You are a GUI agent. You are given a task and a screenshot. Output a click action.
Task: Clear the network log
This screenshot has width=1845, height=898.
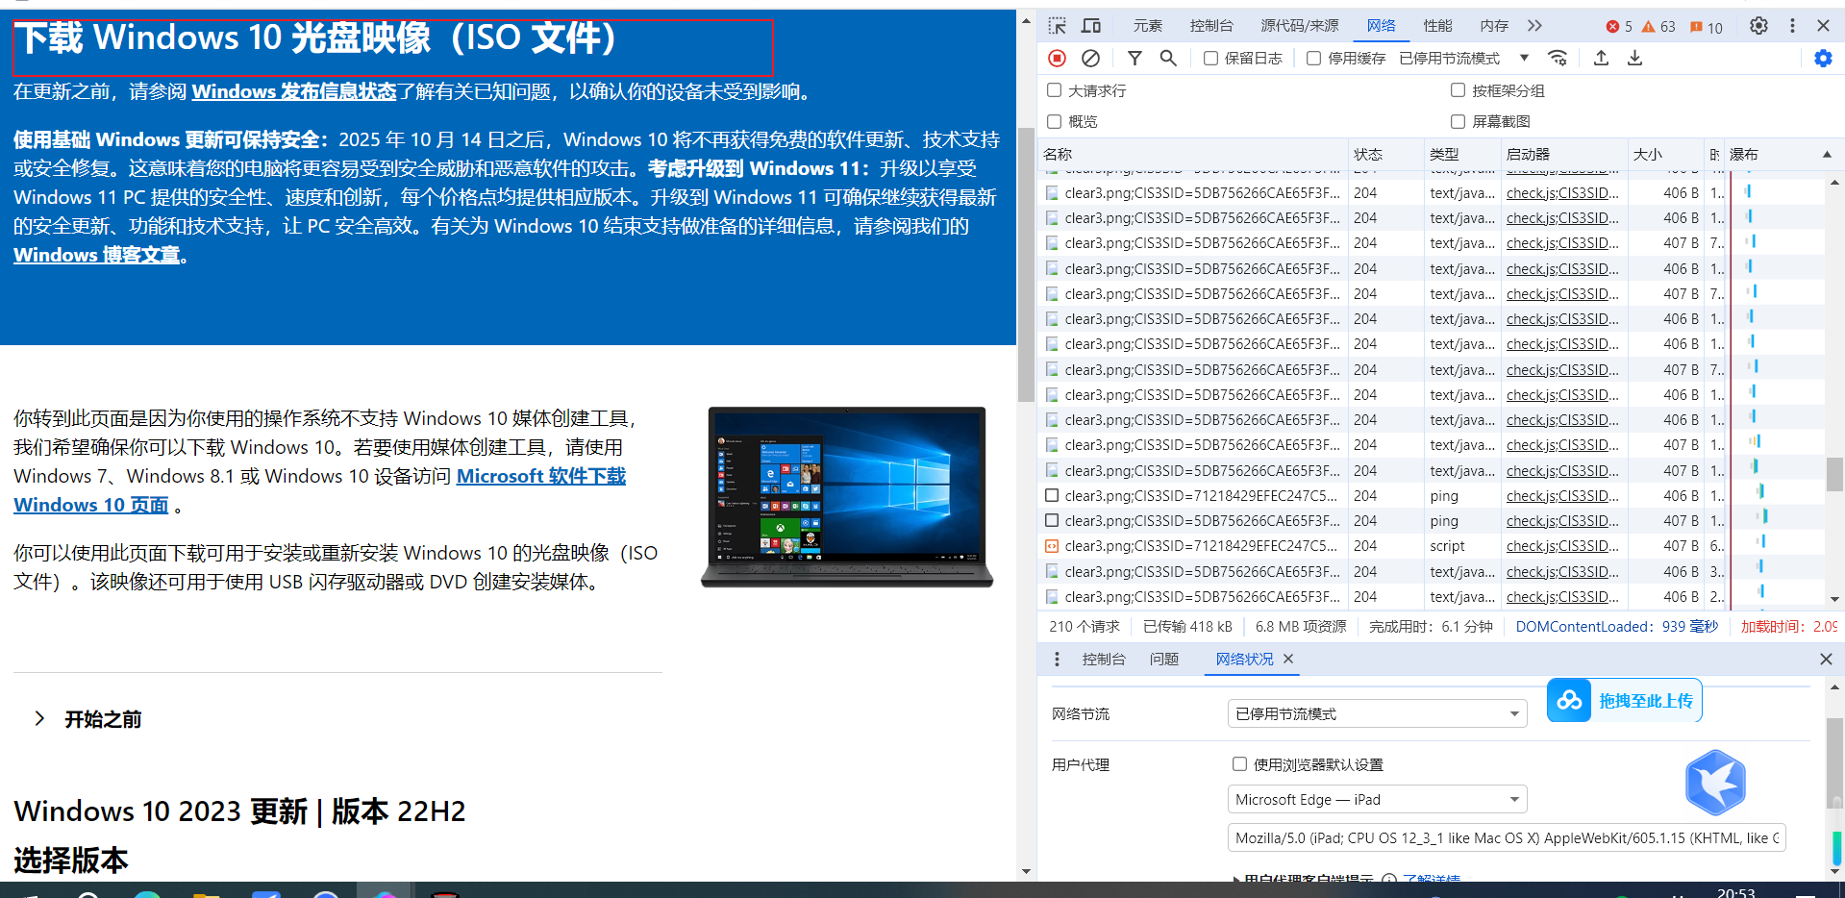pyautogui.click(x=1090, y=59)
